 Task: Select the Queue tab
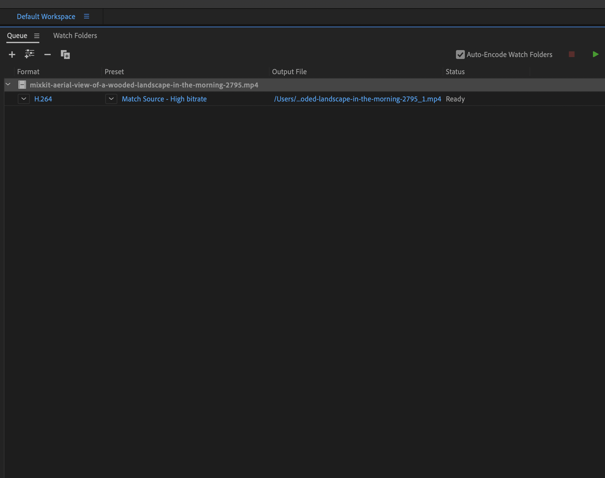(x=17, y=36)
